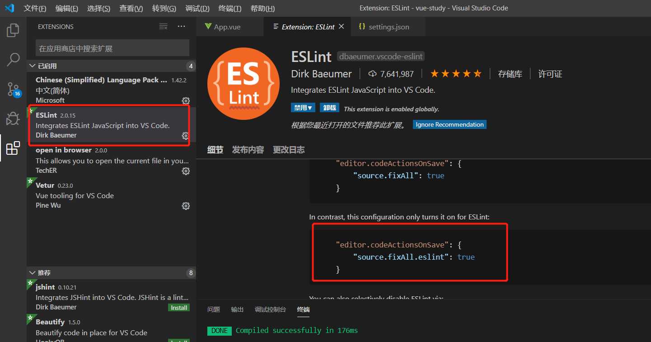Open gear menu for Vetur extension
This screenshot has width=651, height=342.
pyautogui.click(x=186, y=206)
